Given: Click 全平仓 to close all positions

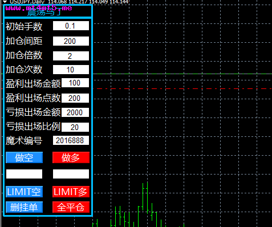Looking at the screenshot, I should [71, 207].
